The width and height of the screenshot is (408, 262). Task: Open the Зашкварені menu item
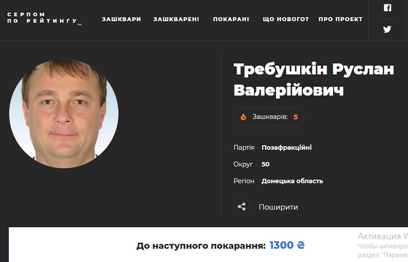[176, 19]
